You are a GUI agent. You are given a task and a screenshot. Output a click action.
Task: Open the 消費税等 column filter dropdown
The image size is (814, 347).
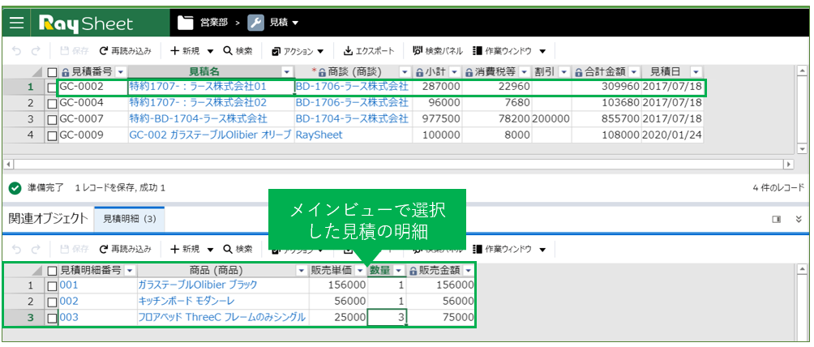525,72
